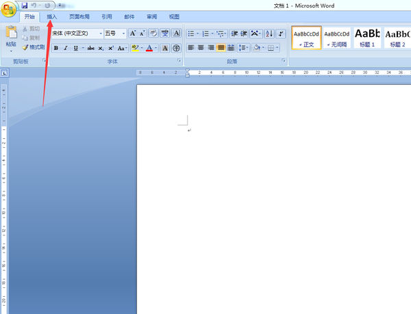Click the 粘贴 paste icon
411x314 pixels.
[x=11, y=32]
